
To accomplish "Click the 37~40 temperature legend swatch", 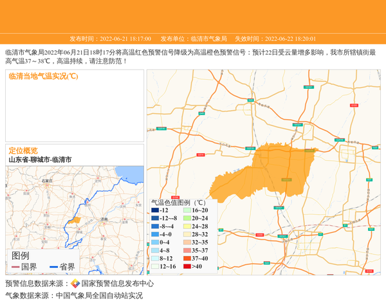I will [187, 258].
